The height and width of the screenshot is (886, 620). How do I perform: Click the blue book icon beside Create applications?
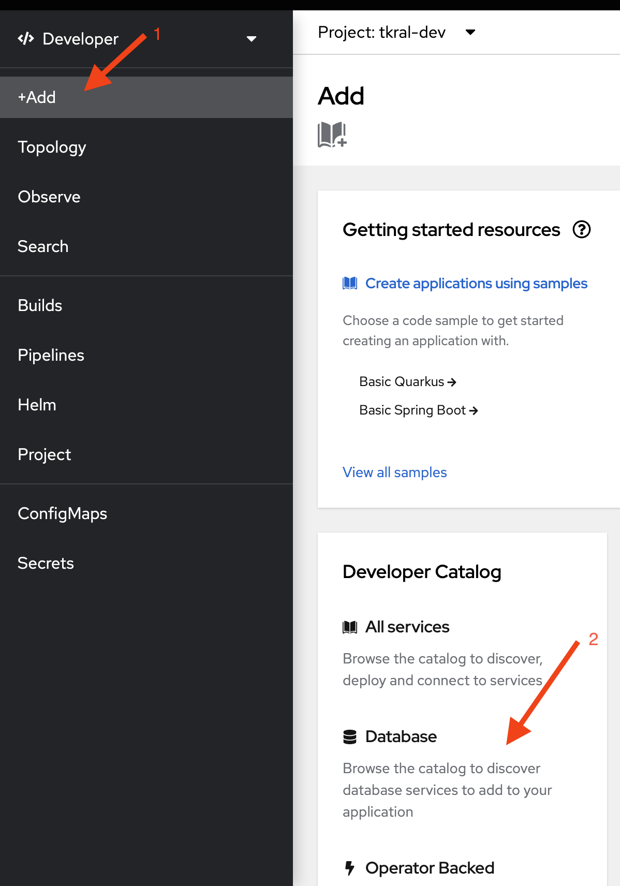(350, 283)
